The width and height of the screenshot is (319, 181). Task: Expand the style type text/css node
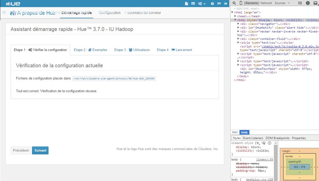(x=238, y=42)
